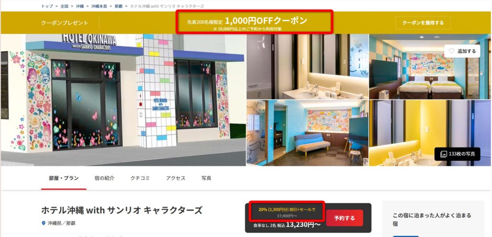Navigate to 沖縄本島 breadcrumb

click(x=99, y=6)
